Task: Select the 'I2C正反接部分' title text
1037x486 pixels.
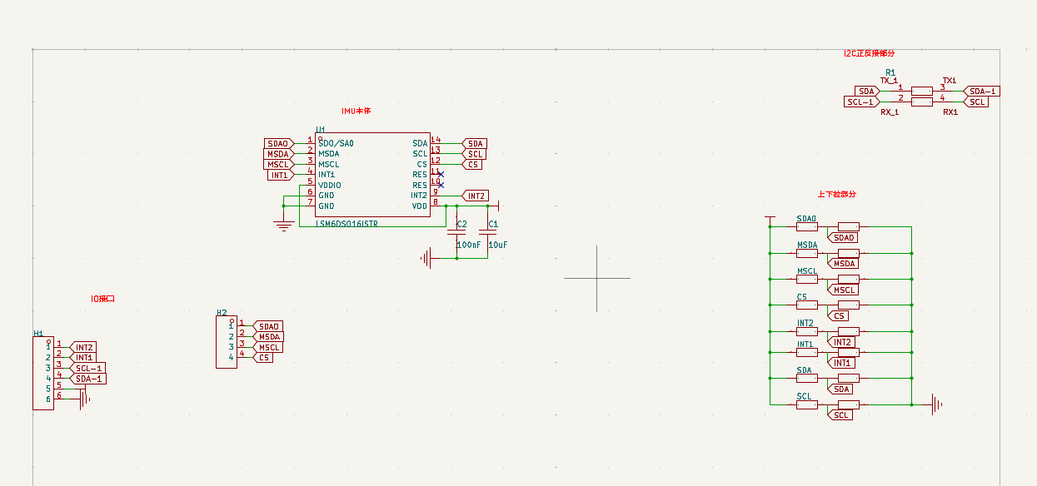Action: coord(869,53)
